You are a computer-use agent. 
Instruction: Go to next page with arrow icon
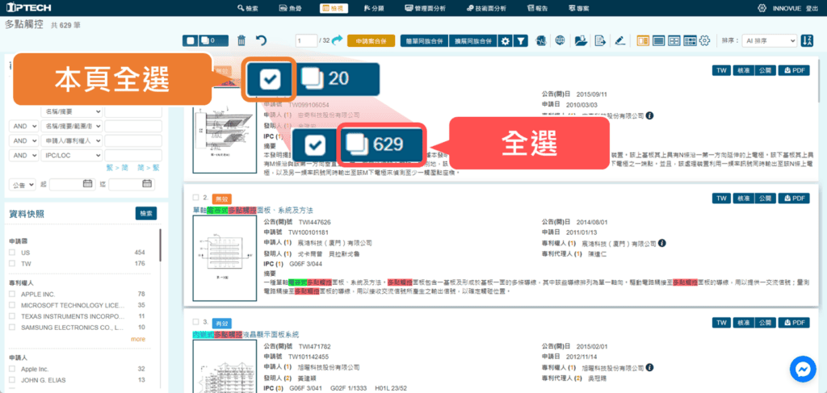click(x=337, y=40)
